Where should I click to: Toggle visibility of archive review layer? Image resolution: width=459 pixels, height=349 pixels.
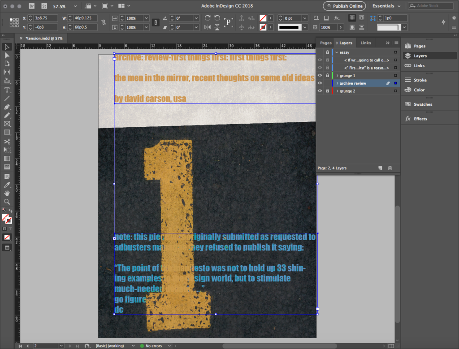[x=320, y=83]
